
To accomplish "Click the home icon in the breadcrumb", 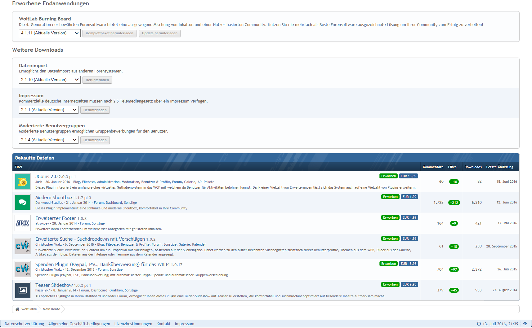I will click(x=17, y=309).
